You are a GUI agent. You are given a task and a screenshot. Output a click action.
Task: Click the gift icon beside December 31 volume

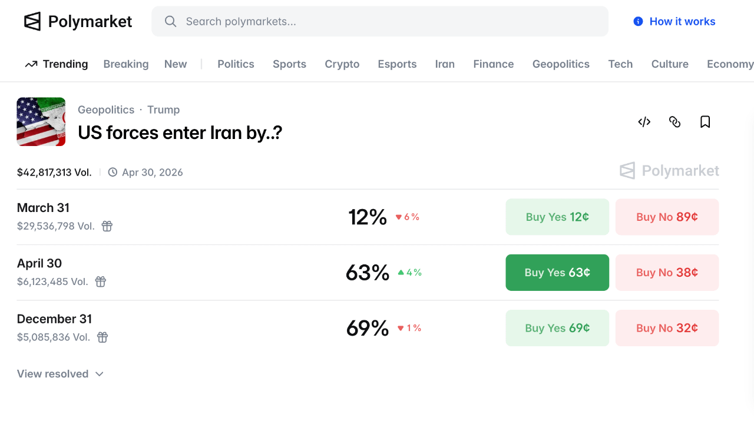click(x=102, y=337)
